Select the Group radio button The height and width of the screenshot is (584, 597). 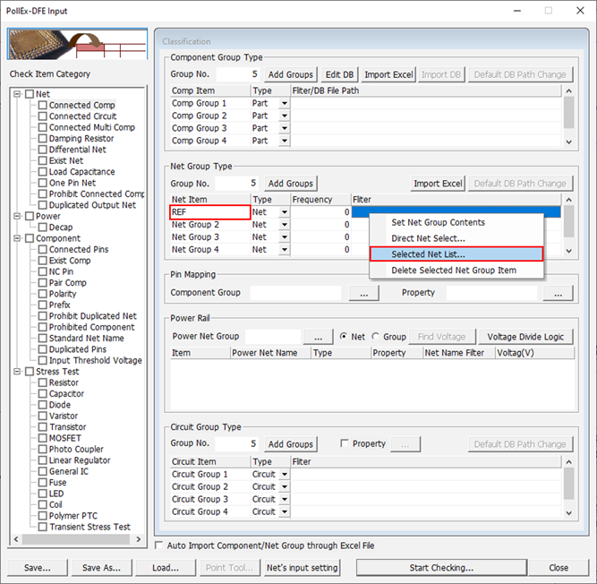pyautogui.click(x=376, y=337)
